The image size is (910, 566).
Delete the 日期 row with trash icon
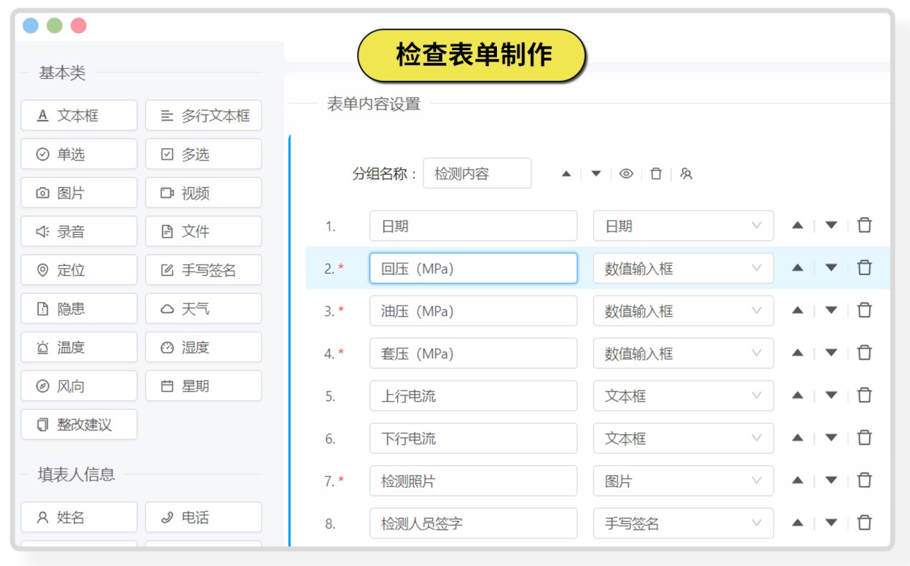(865, 226)
